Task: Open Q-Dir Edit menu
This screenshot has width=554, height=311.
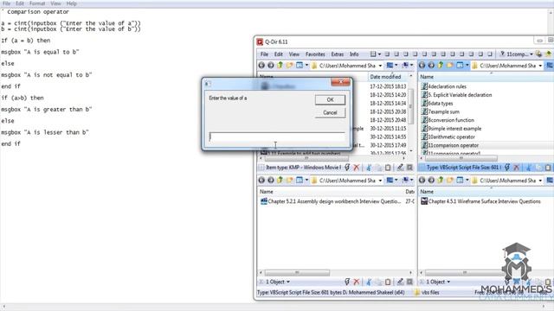Action: tap(279, 54)
